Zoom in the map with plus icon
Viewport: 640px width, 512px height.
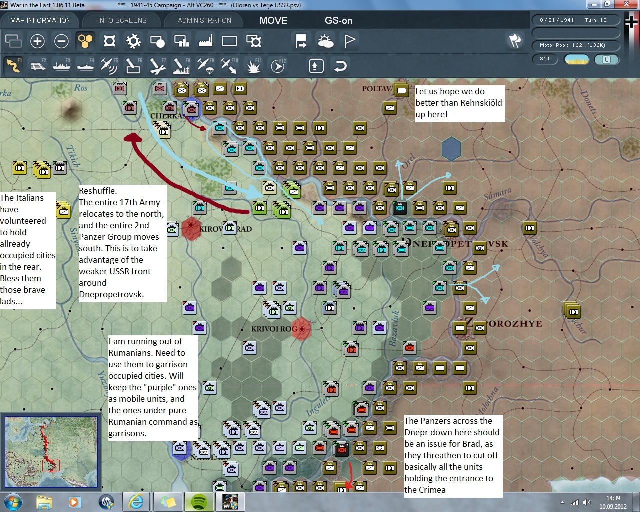[x=37, y=41]
